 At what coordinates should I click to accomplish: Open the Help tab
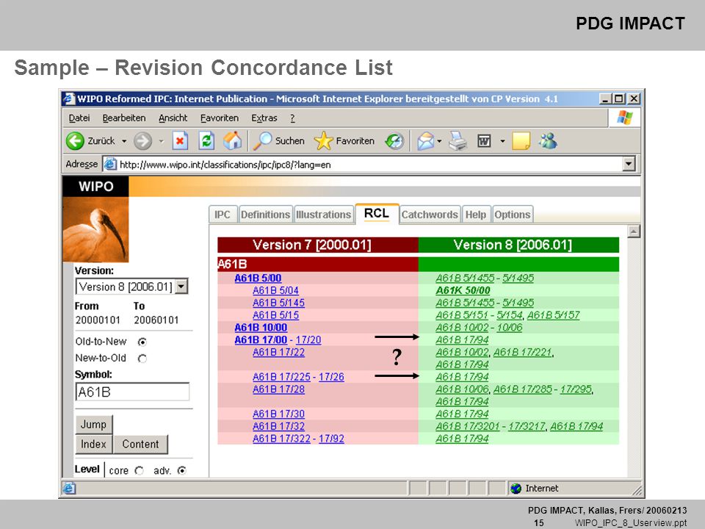click(x=476, y=215)
